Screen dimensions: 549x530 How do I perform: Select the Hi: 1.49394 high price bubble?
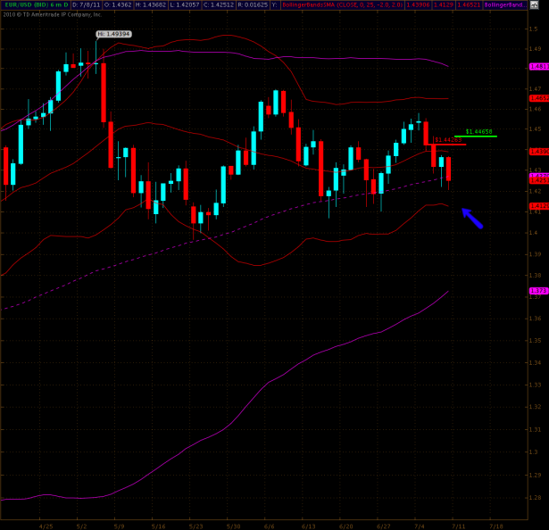(x=115, y=34)
